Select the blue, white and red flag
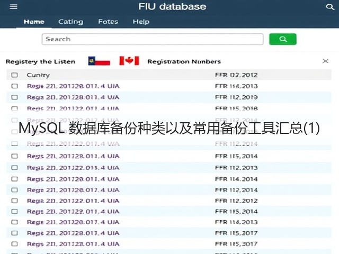 (99, 61)
